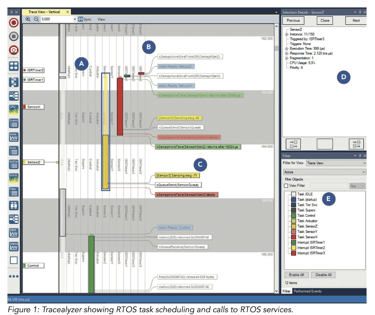The image size is (375, 315).
Task: Open the View menu in trace toolbar
Action: (x=101, y=19)
